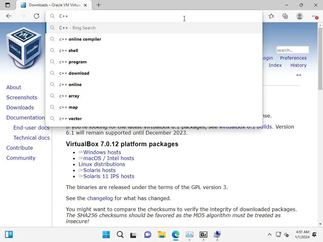Show hidden system tray icons chevron
This screenshot has height=242, width=323.
(x=269, y=234)
